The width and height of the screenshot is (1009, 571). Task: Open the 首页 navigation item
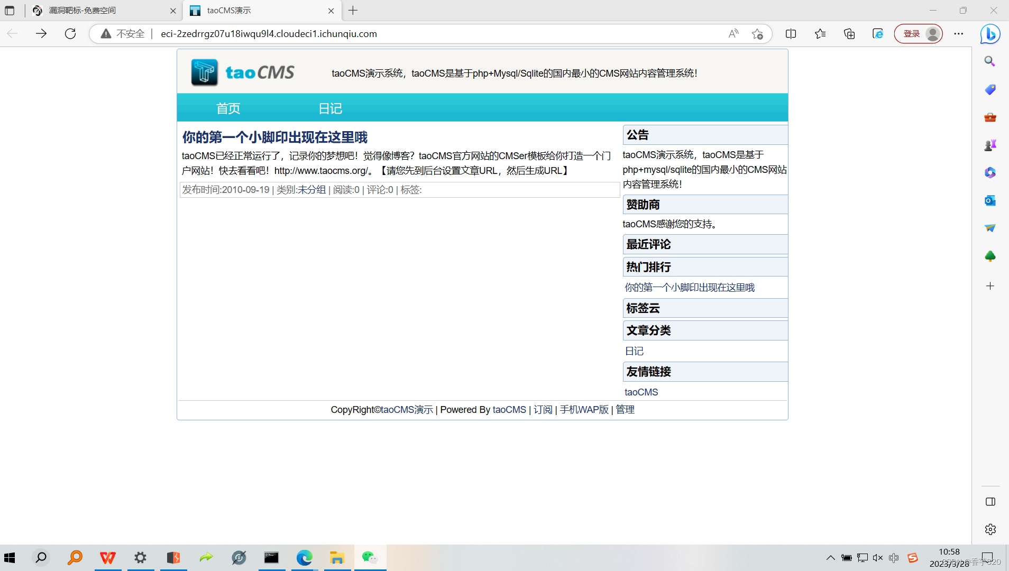228,108
